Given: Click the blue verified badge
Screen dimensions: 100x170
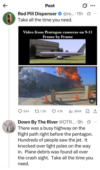Looking at the screenshot, I should (x=60, y=14).
